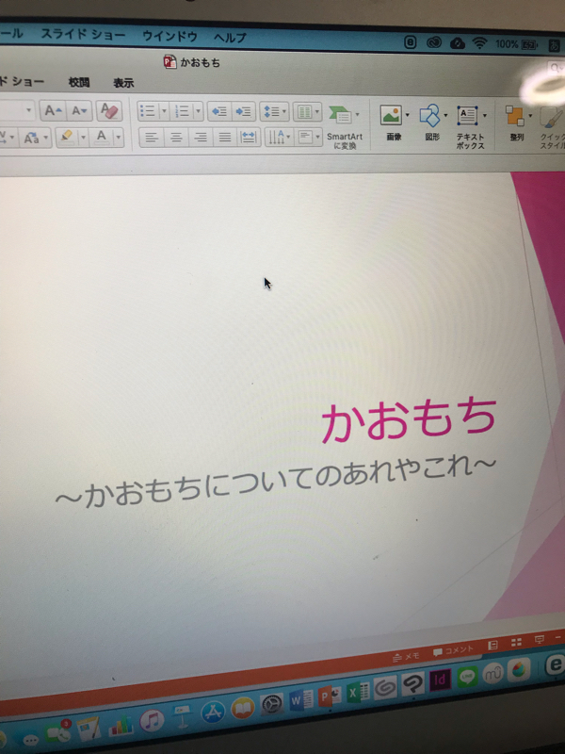Justify the paragraph text
Screen dimensions: 565x754
point(224,138)
